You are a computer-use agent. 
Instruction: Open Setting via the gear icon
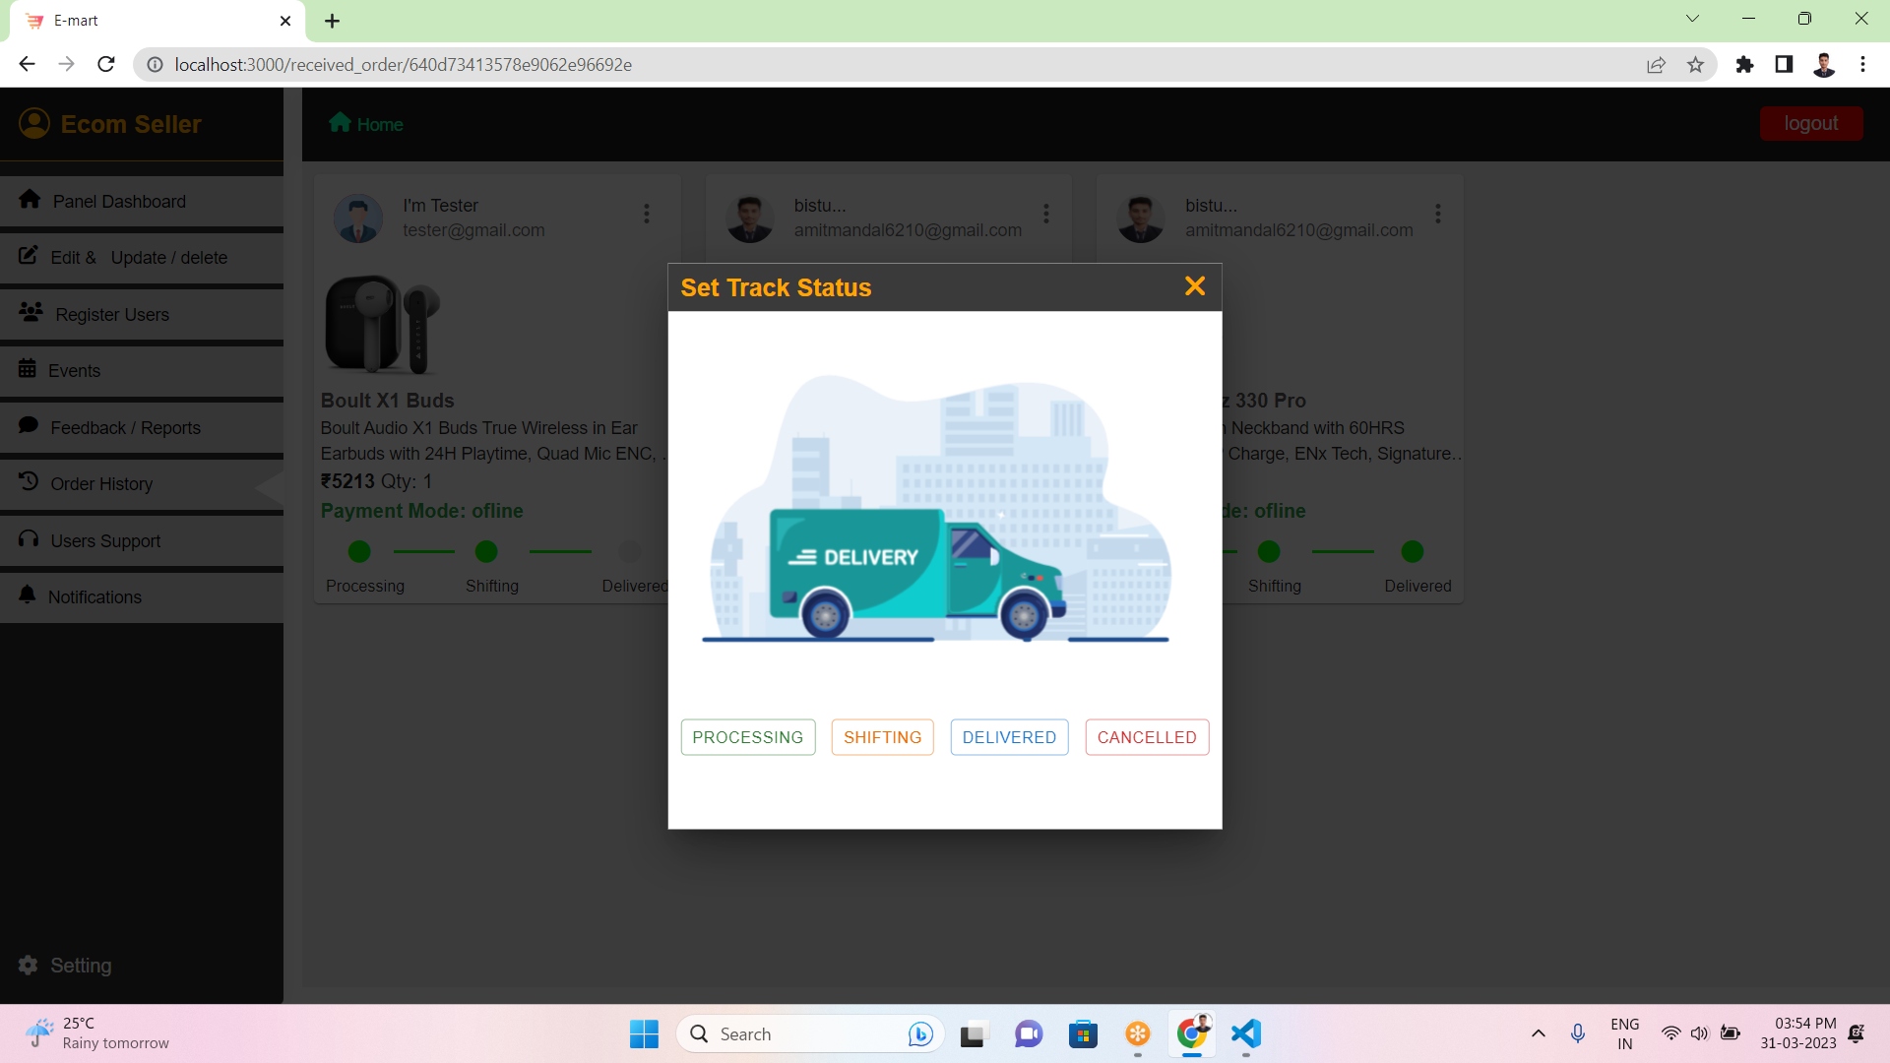coord(29,966)
